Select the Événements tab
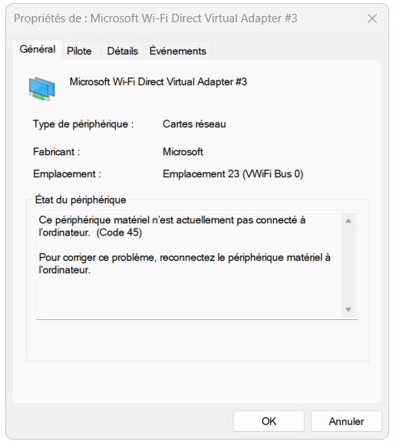 (x=177, y=51)
